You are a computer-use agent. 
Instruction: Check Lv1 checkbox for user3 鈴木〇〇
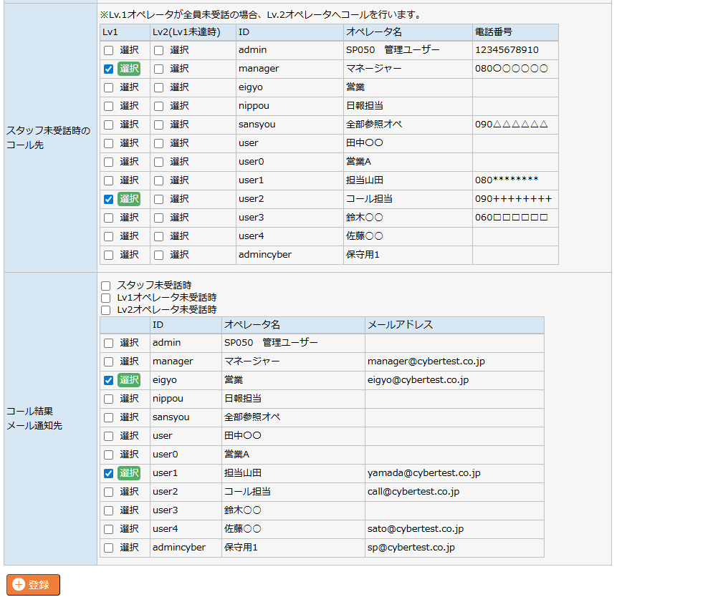(x=109, y=218)
